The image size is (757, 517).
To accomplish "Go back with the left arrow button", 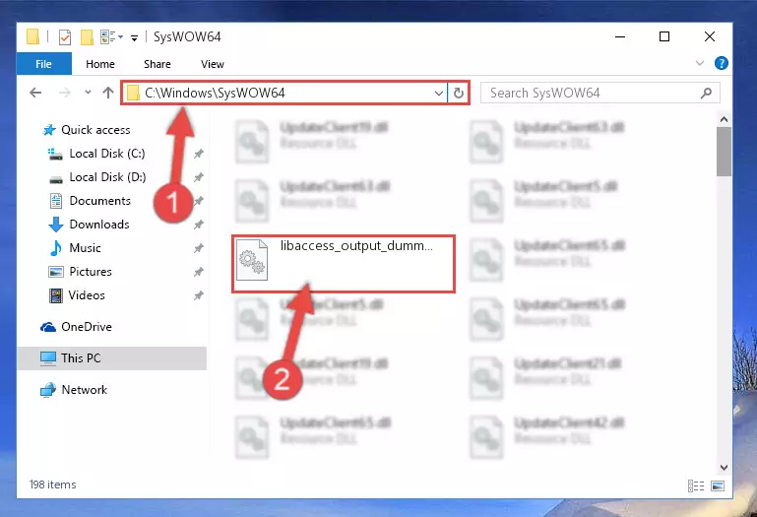I will (x=35, y=93).
